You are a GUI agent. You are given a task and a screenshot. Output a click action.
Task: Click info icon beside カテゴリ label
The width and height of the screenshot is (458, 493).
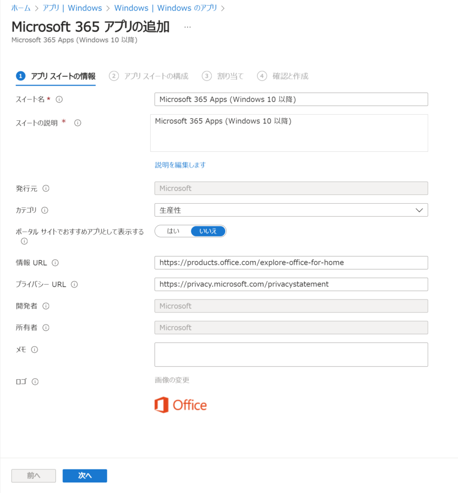pyautogui.click(x=45, y=210)
